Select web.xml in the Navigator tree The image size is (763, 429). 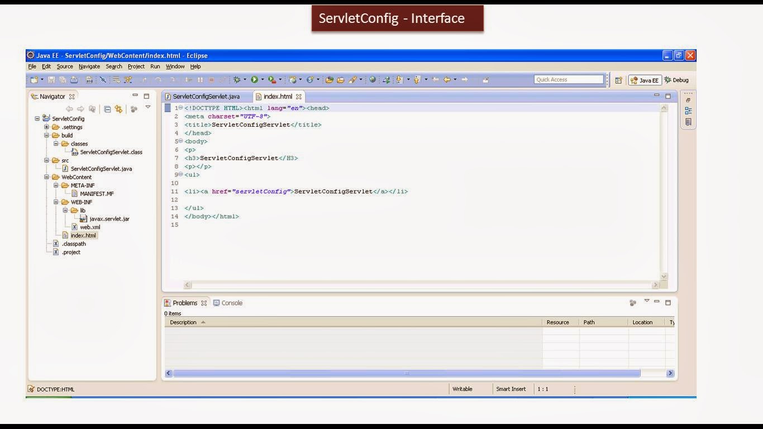tap(90, 227)
